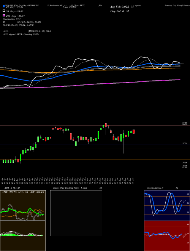Click the 'CL: 39.64' closing price text
This screenshot has height=251, width=190.
(70, 7)
